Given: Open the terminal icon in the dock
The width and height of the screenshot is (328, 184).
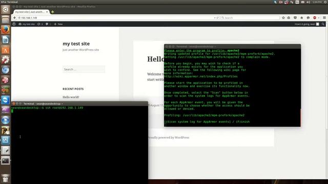Looking at the screenshot, I should click(6, 160).
